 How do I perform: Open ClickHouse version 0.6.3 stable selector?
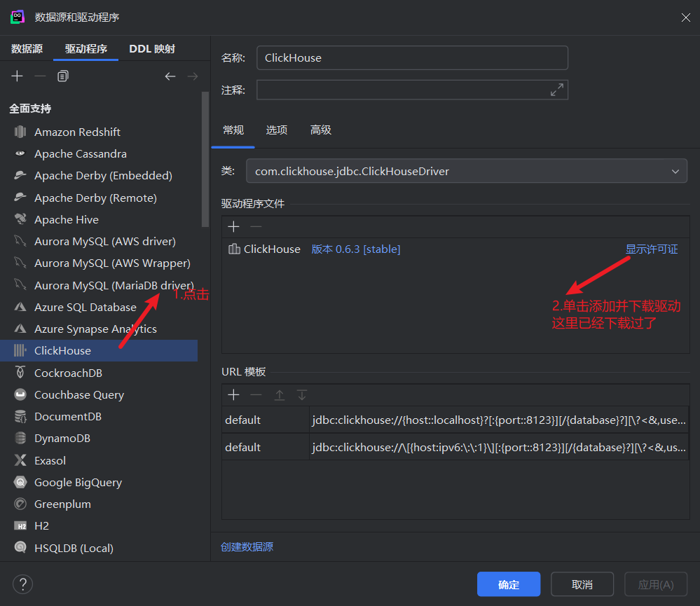(356, 249)
